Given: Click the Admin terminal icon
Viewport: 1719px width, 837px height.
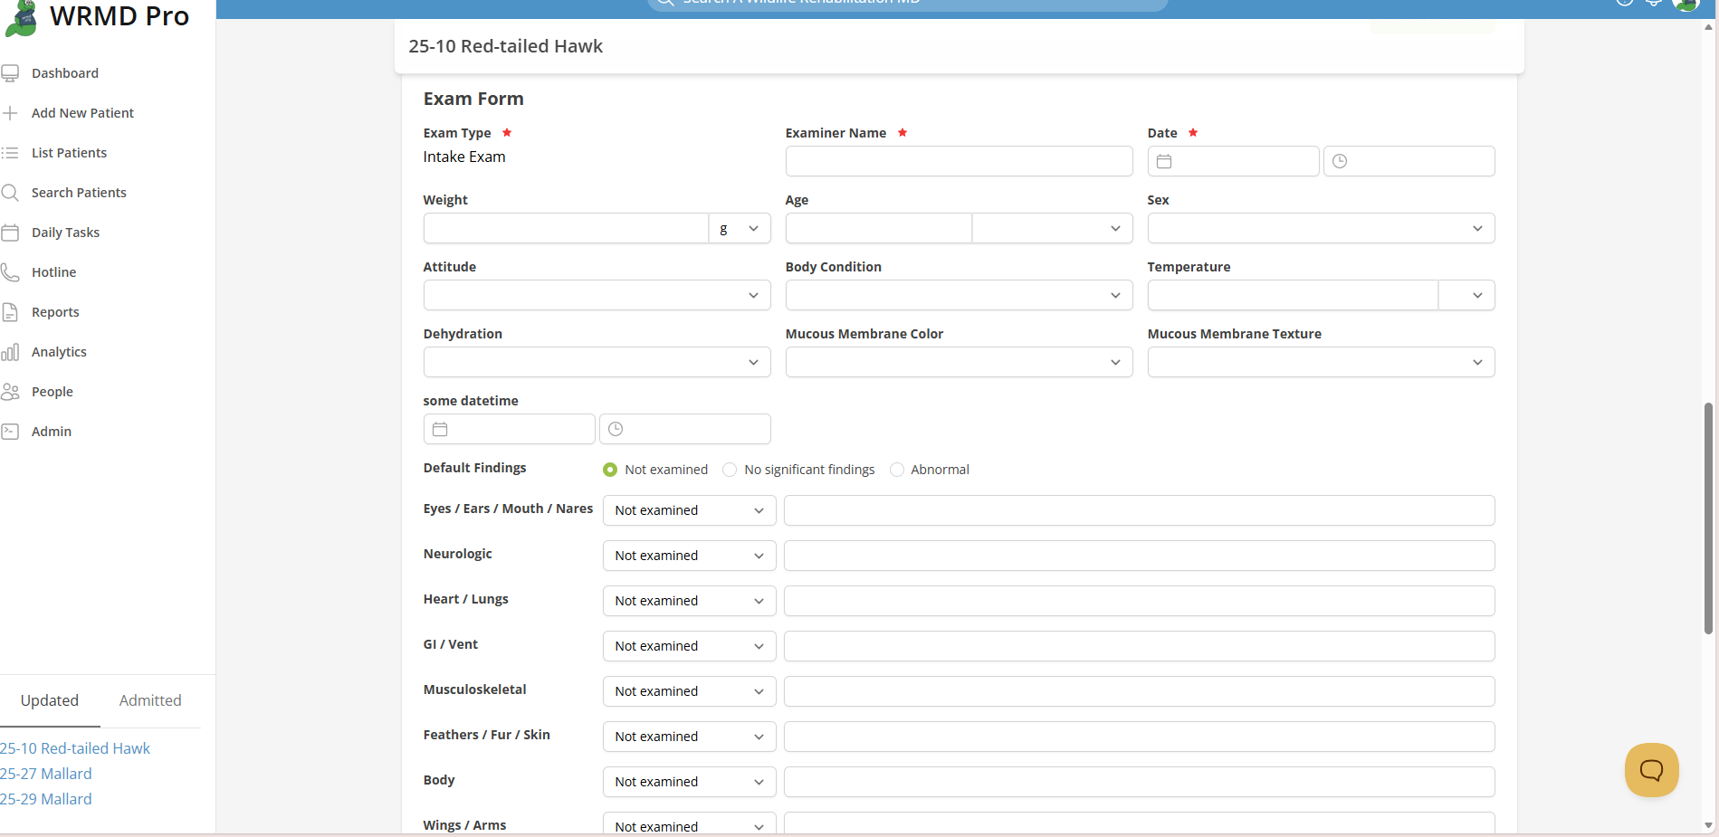Looking at the screenshot, I should tap(10, 432).
